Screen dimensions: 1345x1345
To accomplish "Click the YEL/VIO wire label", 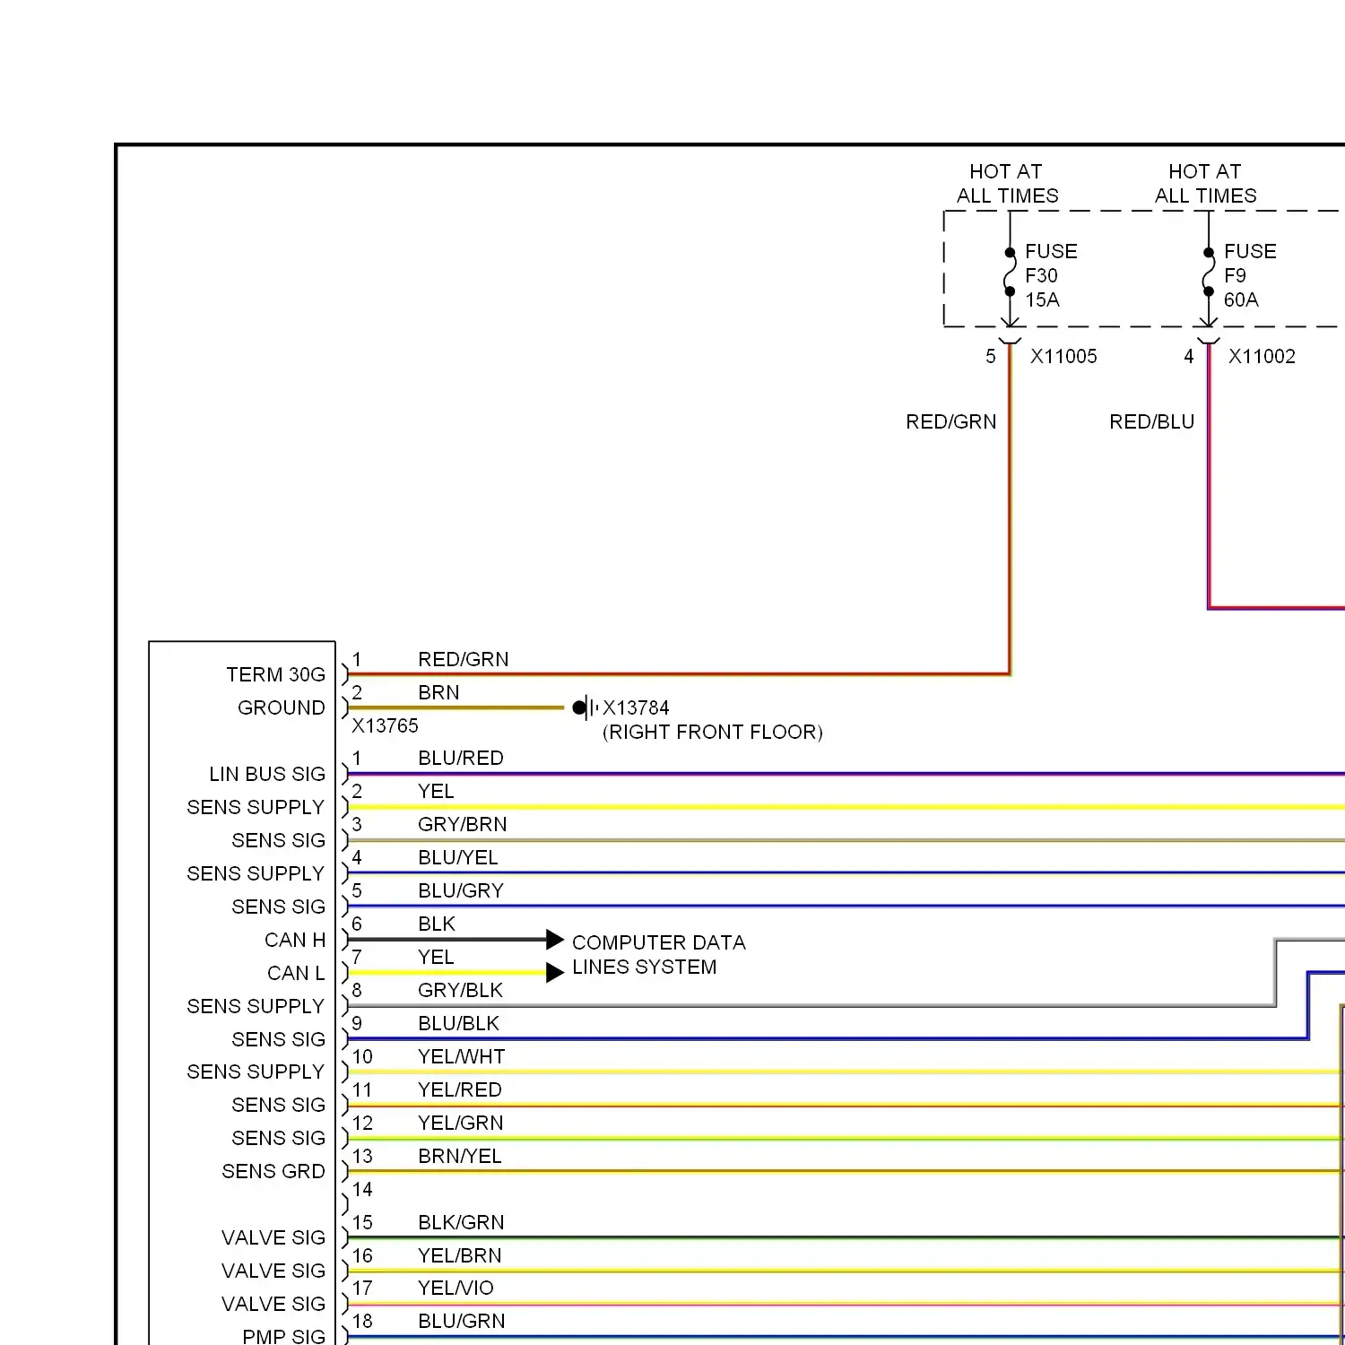I will (x=456, y=1288).
